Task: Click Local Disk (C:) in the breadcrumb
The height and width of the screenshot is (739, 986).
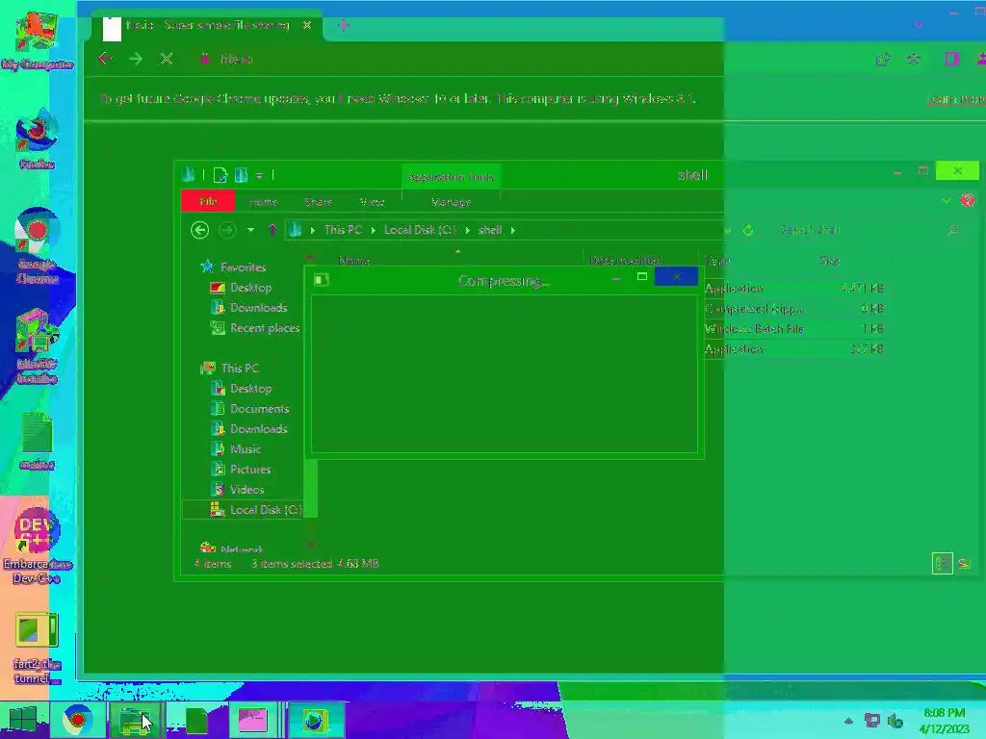Action: [420, 230]
